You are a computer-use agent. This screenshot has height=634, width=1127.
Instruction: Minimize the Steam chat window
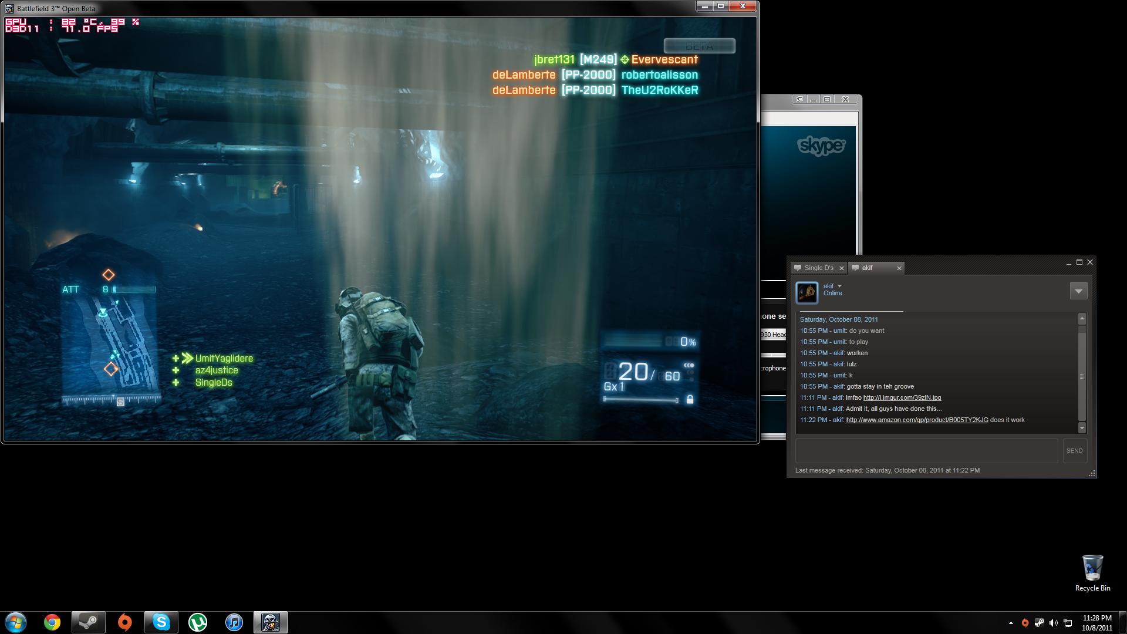(1068, 263)
